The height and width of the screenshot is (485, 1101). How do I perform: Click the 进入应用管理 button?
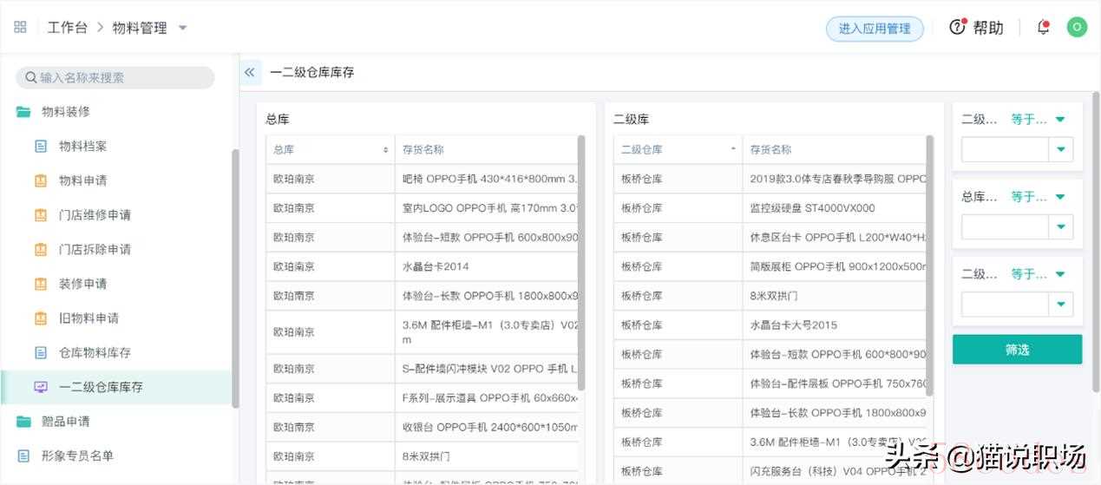(x=875, y=29)
